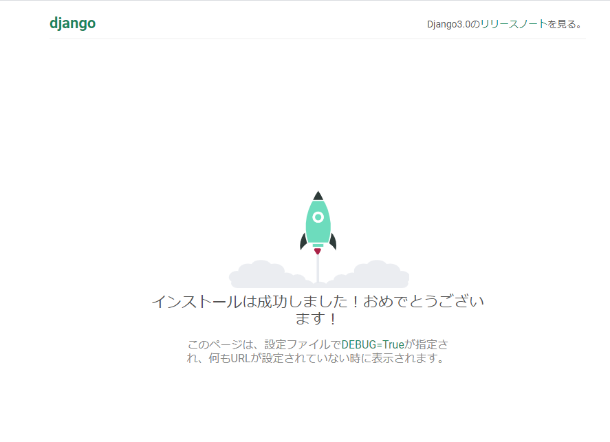The height and width of the screenshot is (442, 610).
Task: Open the リリースノート release notes link
Action: pyautogui.click(x=514, y=24)
